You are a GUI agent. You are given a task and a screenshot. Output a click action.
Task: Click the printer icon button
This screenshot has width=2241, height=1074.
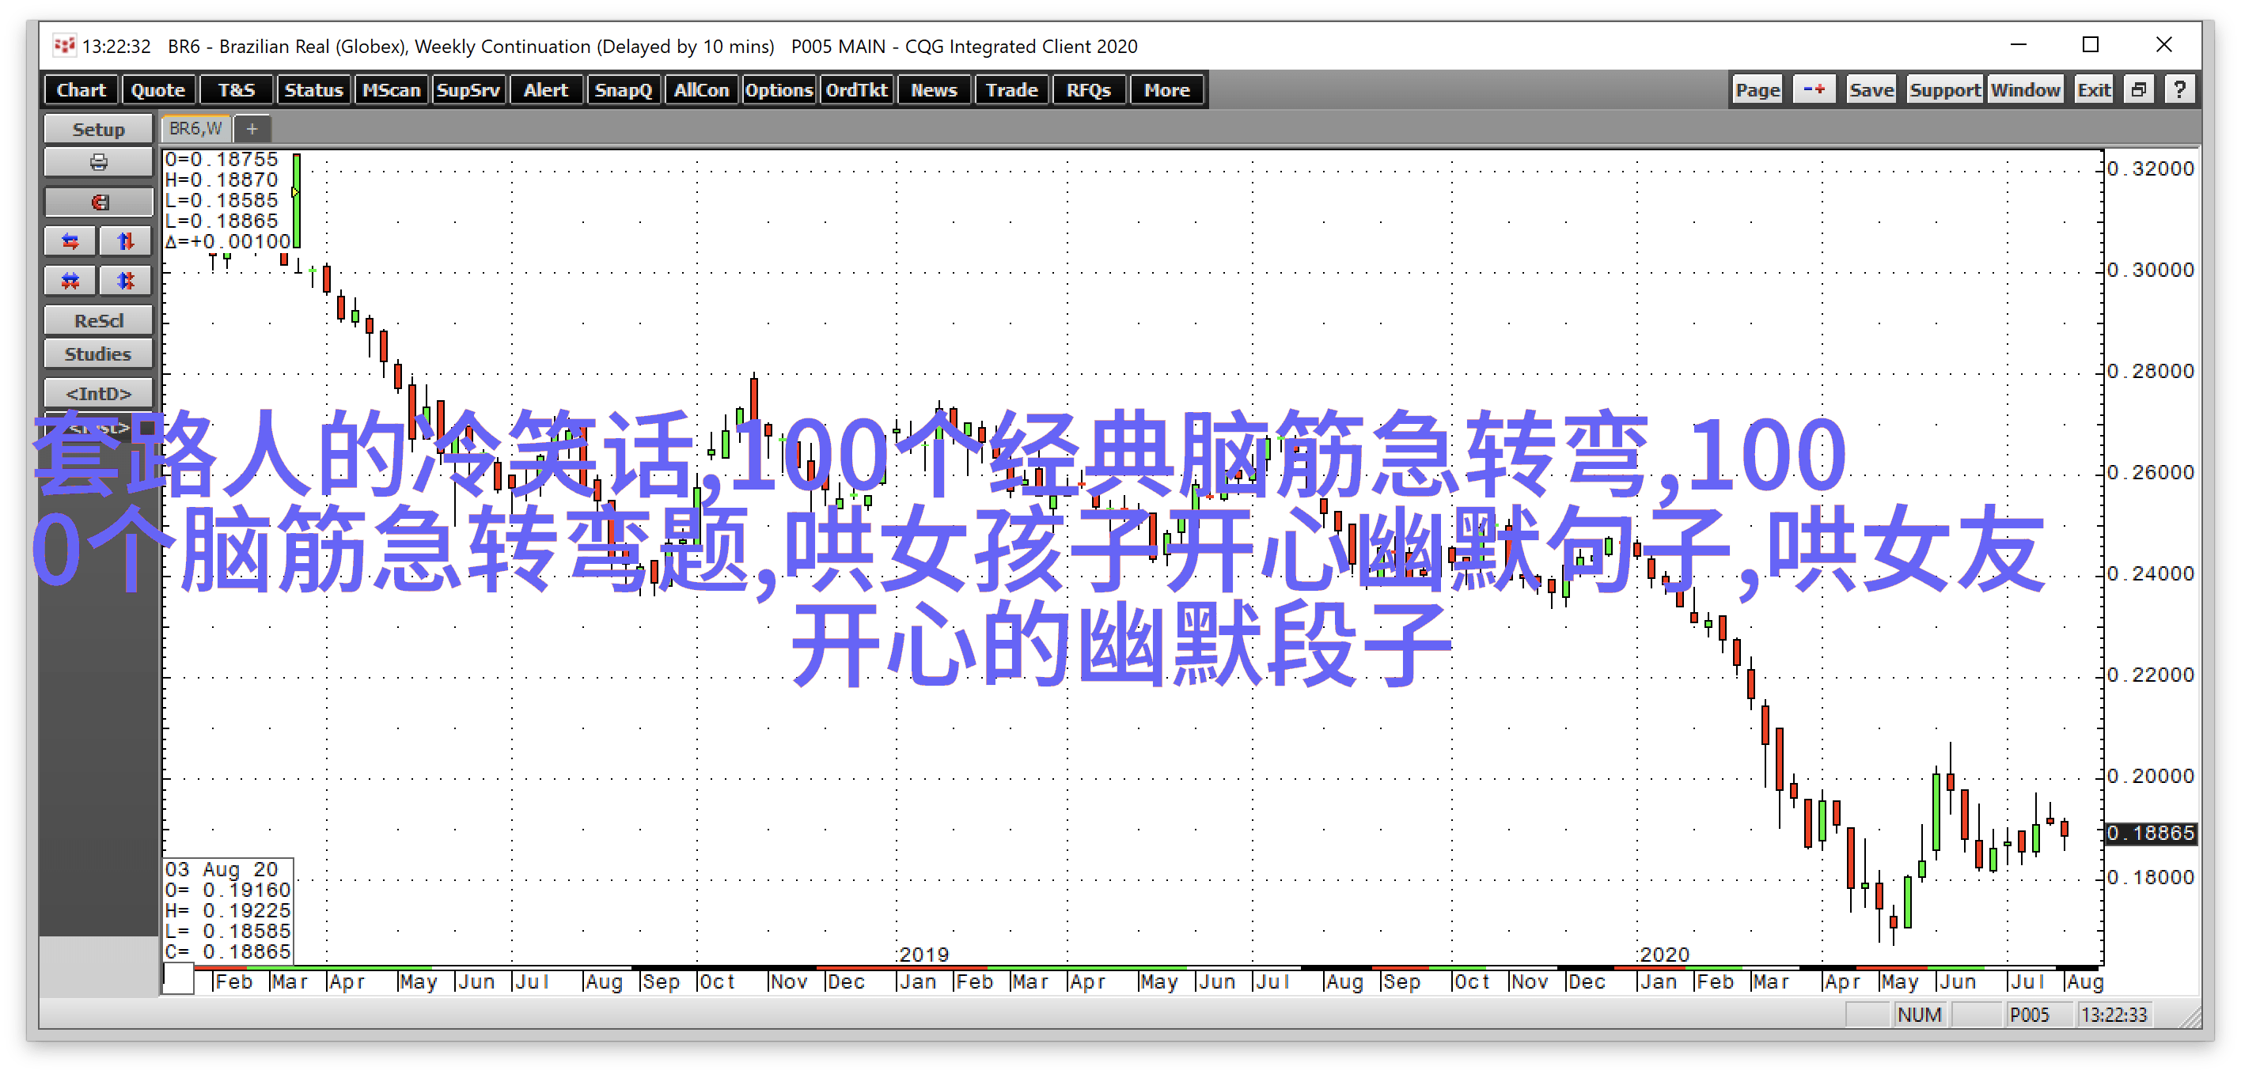pyautogui.click(x=98, y=163)
